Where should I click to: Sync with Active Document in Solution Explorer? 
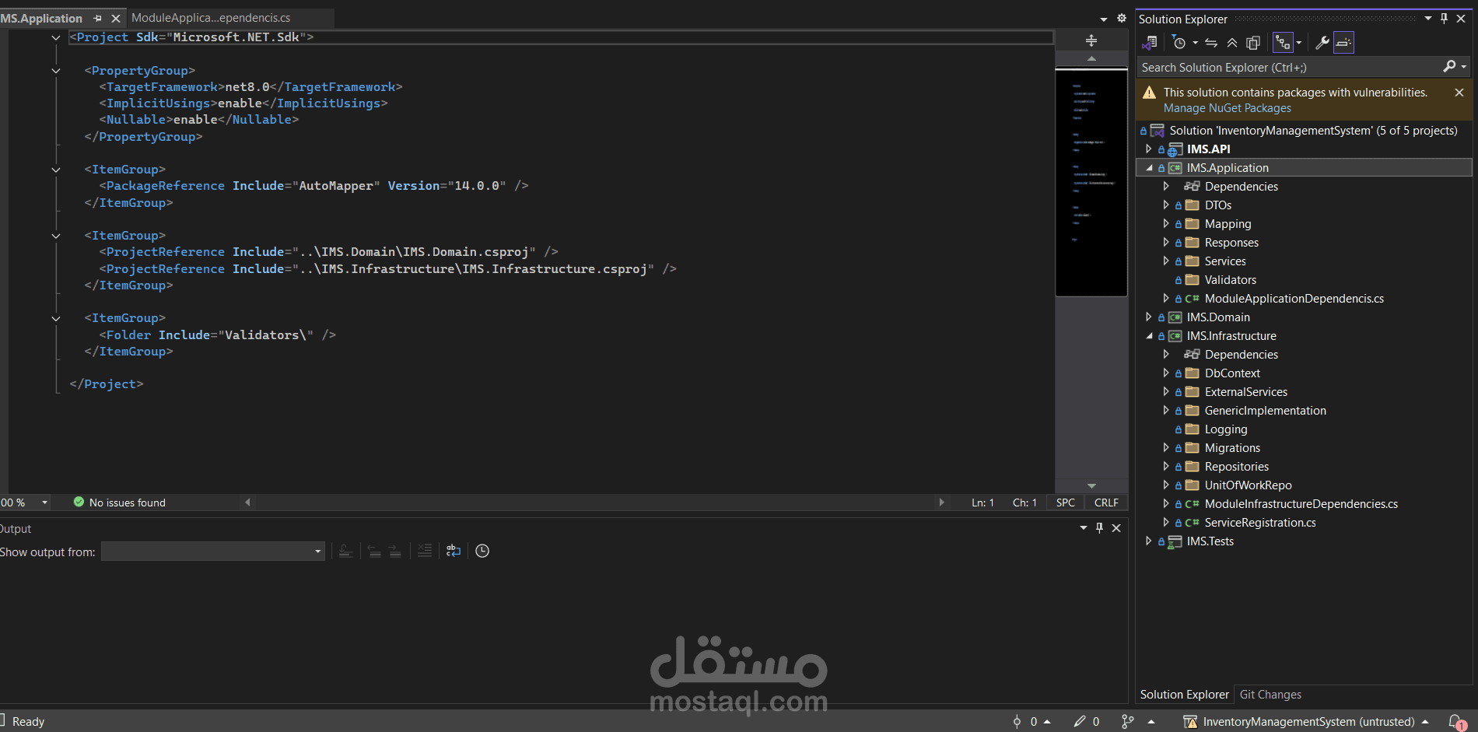[x=1211, y=43]
